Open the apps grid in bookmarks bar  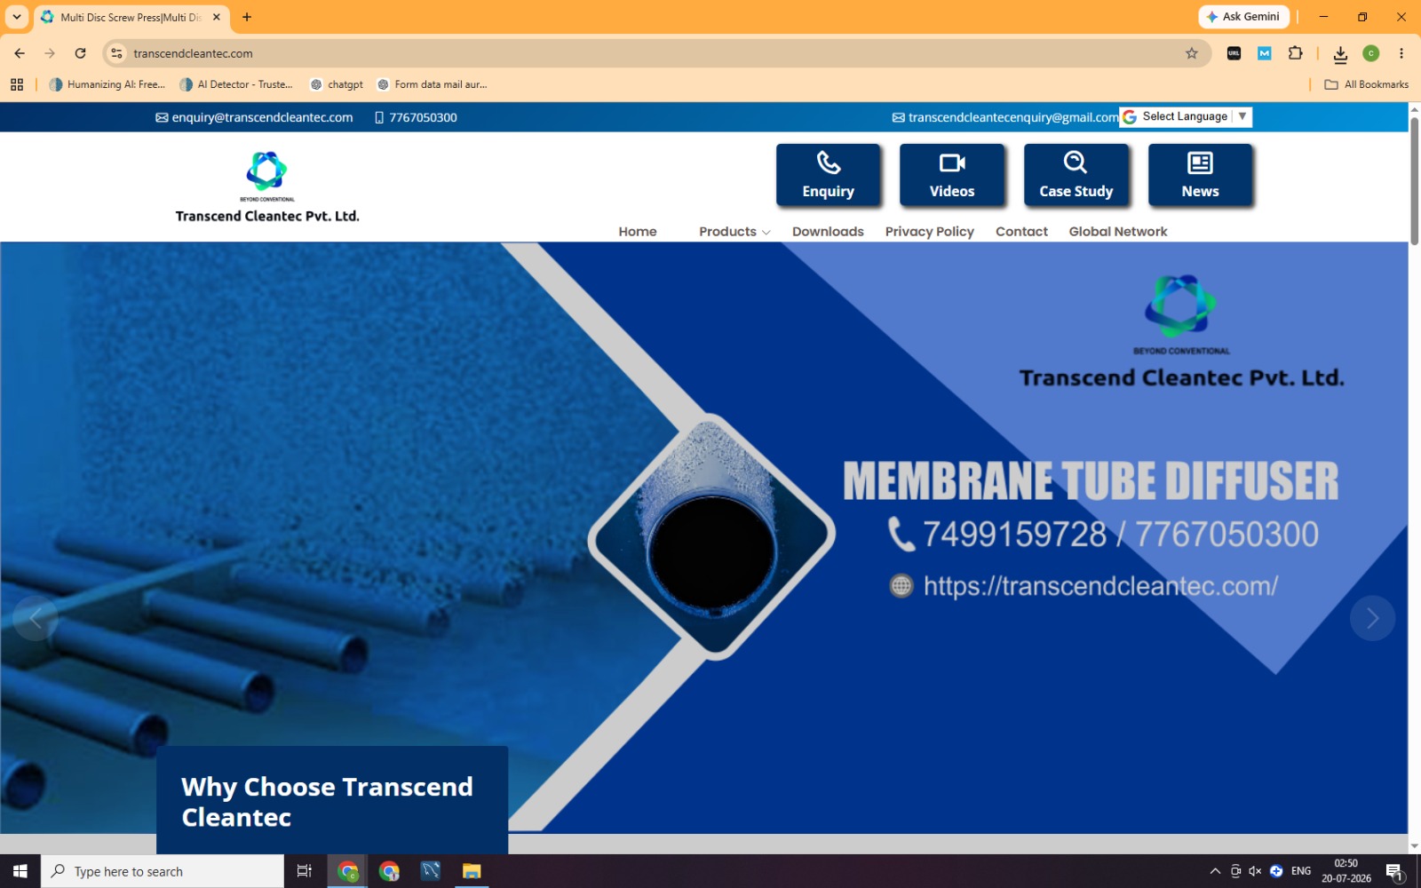(x=17, y=84)
